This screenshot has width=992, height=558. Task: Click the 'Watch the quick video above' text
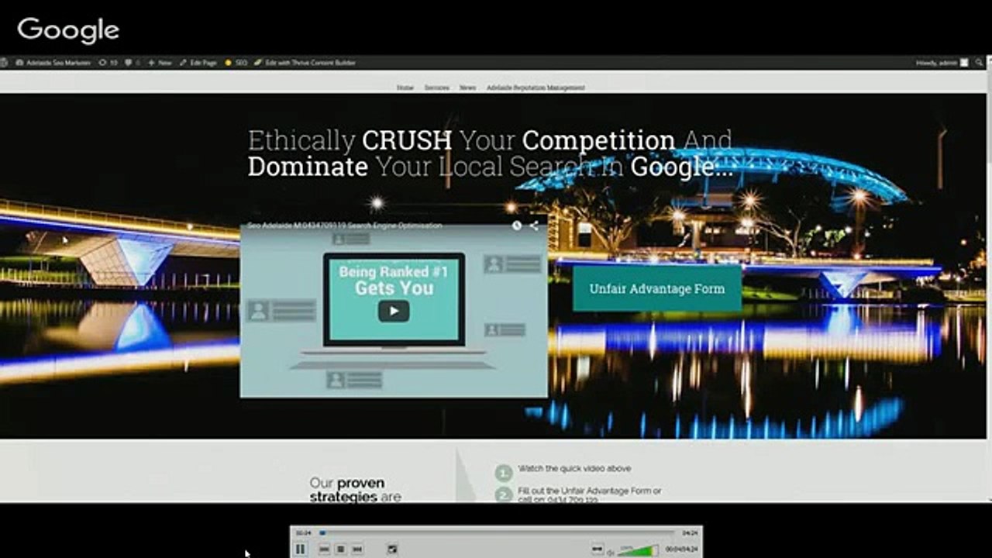574,469
